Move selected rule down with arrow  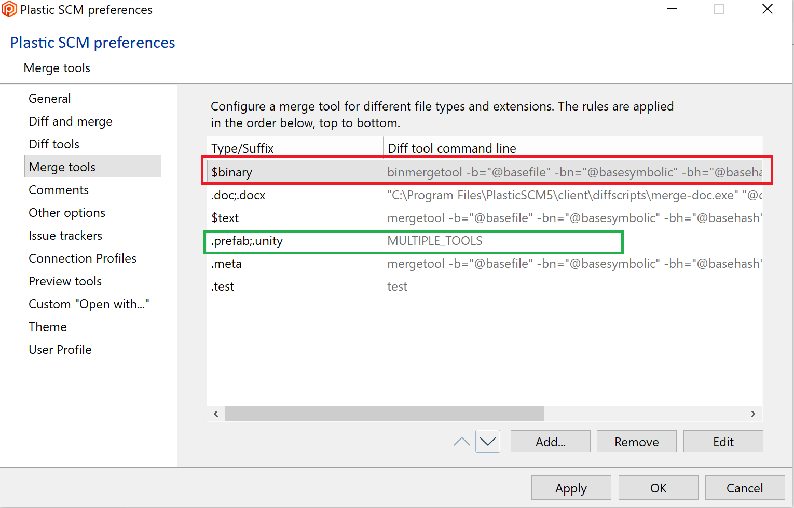pyautogui.click(x=488, y=442)
